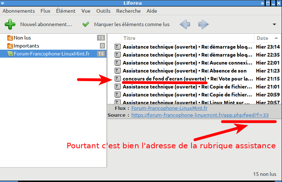The image size is (282, 182).
Task: Go to next item with right arrow
Action: tap(203, 24)
